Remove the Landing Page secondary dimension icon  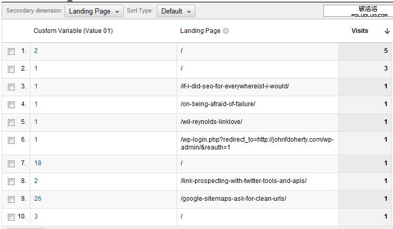pos(226,31)
